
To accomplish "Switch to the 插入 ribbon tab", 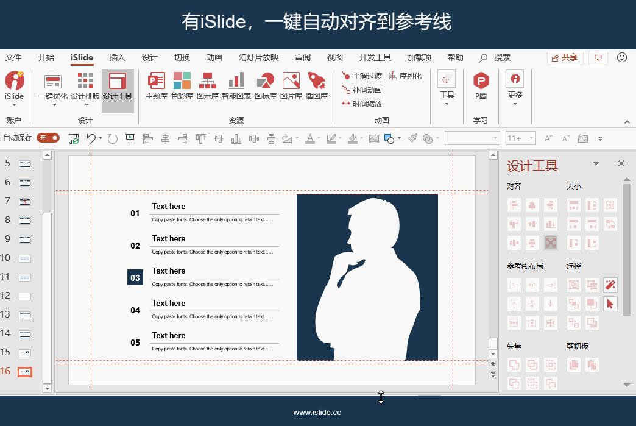I will pos(117,58).
